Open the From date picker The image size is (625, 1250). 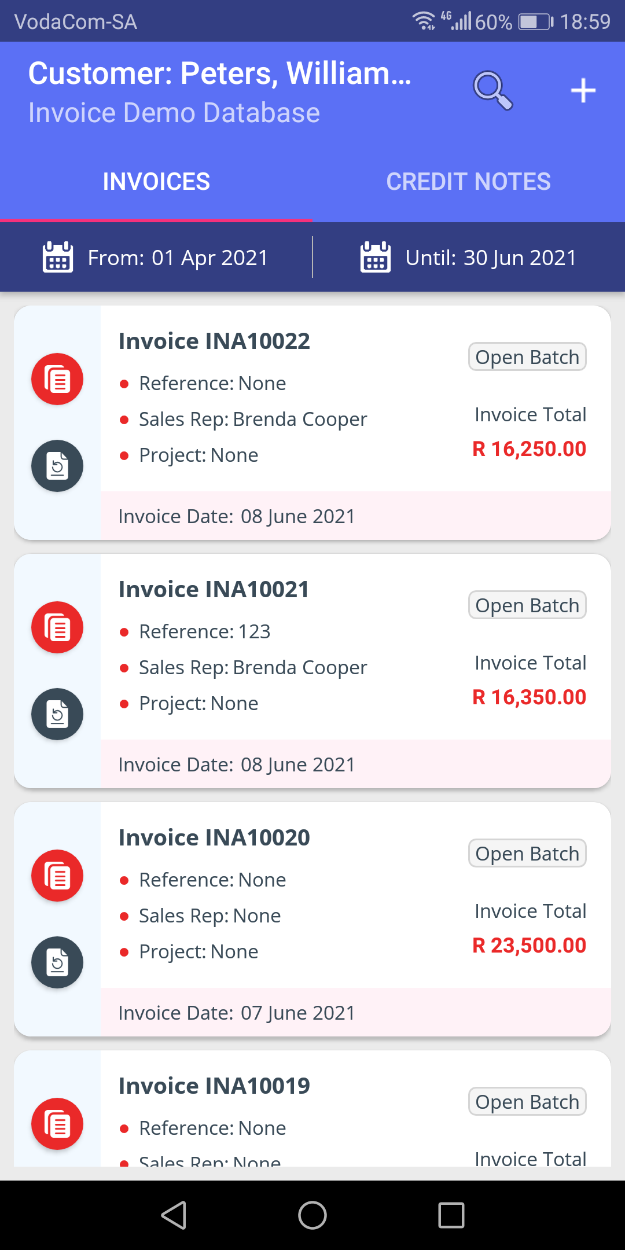click(156, 258)
